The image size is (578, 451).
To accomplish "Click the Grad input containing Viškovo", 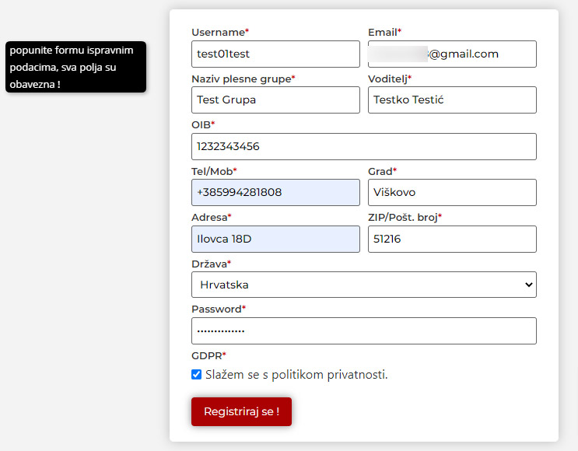I will pos(452,193).
